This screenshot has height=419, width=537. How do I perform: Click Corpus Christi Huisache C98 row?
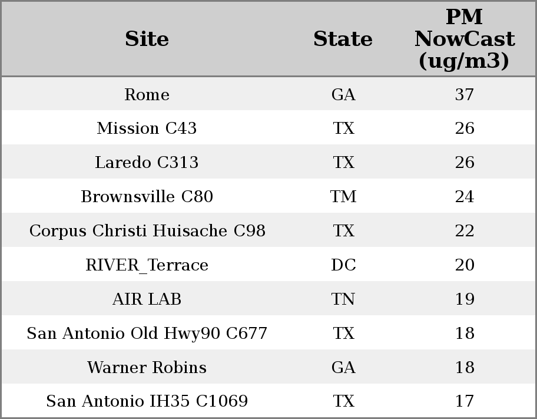[268, 230]
